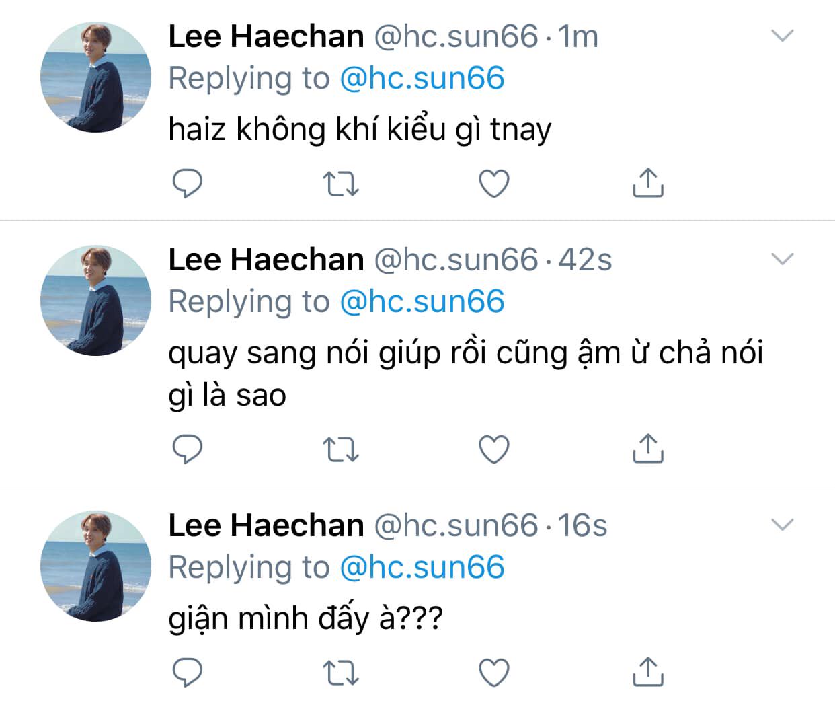Open the chevron menu on the 16s tweet
Viewport: 835px width, 703px height.
[x=782, y=525]
